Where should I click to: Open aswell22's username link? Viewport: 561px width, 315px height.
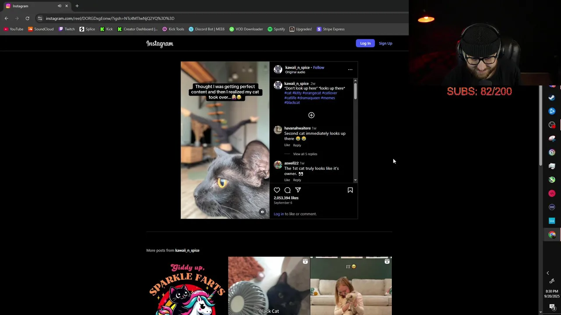291,163
